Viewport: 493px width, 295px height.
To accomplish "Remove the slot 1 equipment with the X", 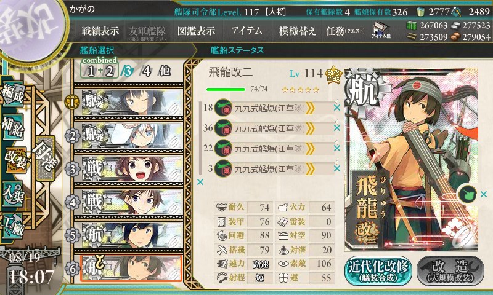I will [336, 108].
